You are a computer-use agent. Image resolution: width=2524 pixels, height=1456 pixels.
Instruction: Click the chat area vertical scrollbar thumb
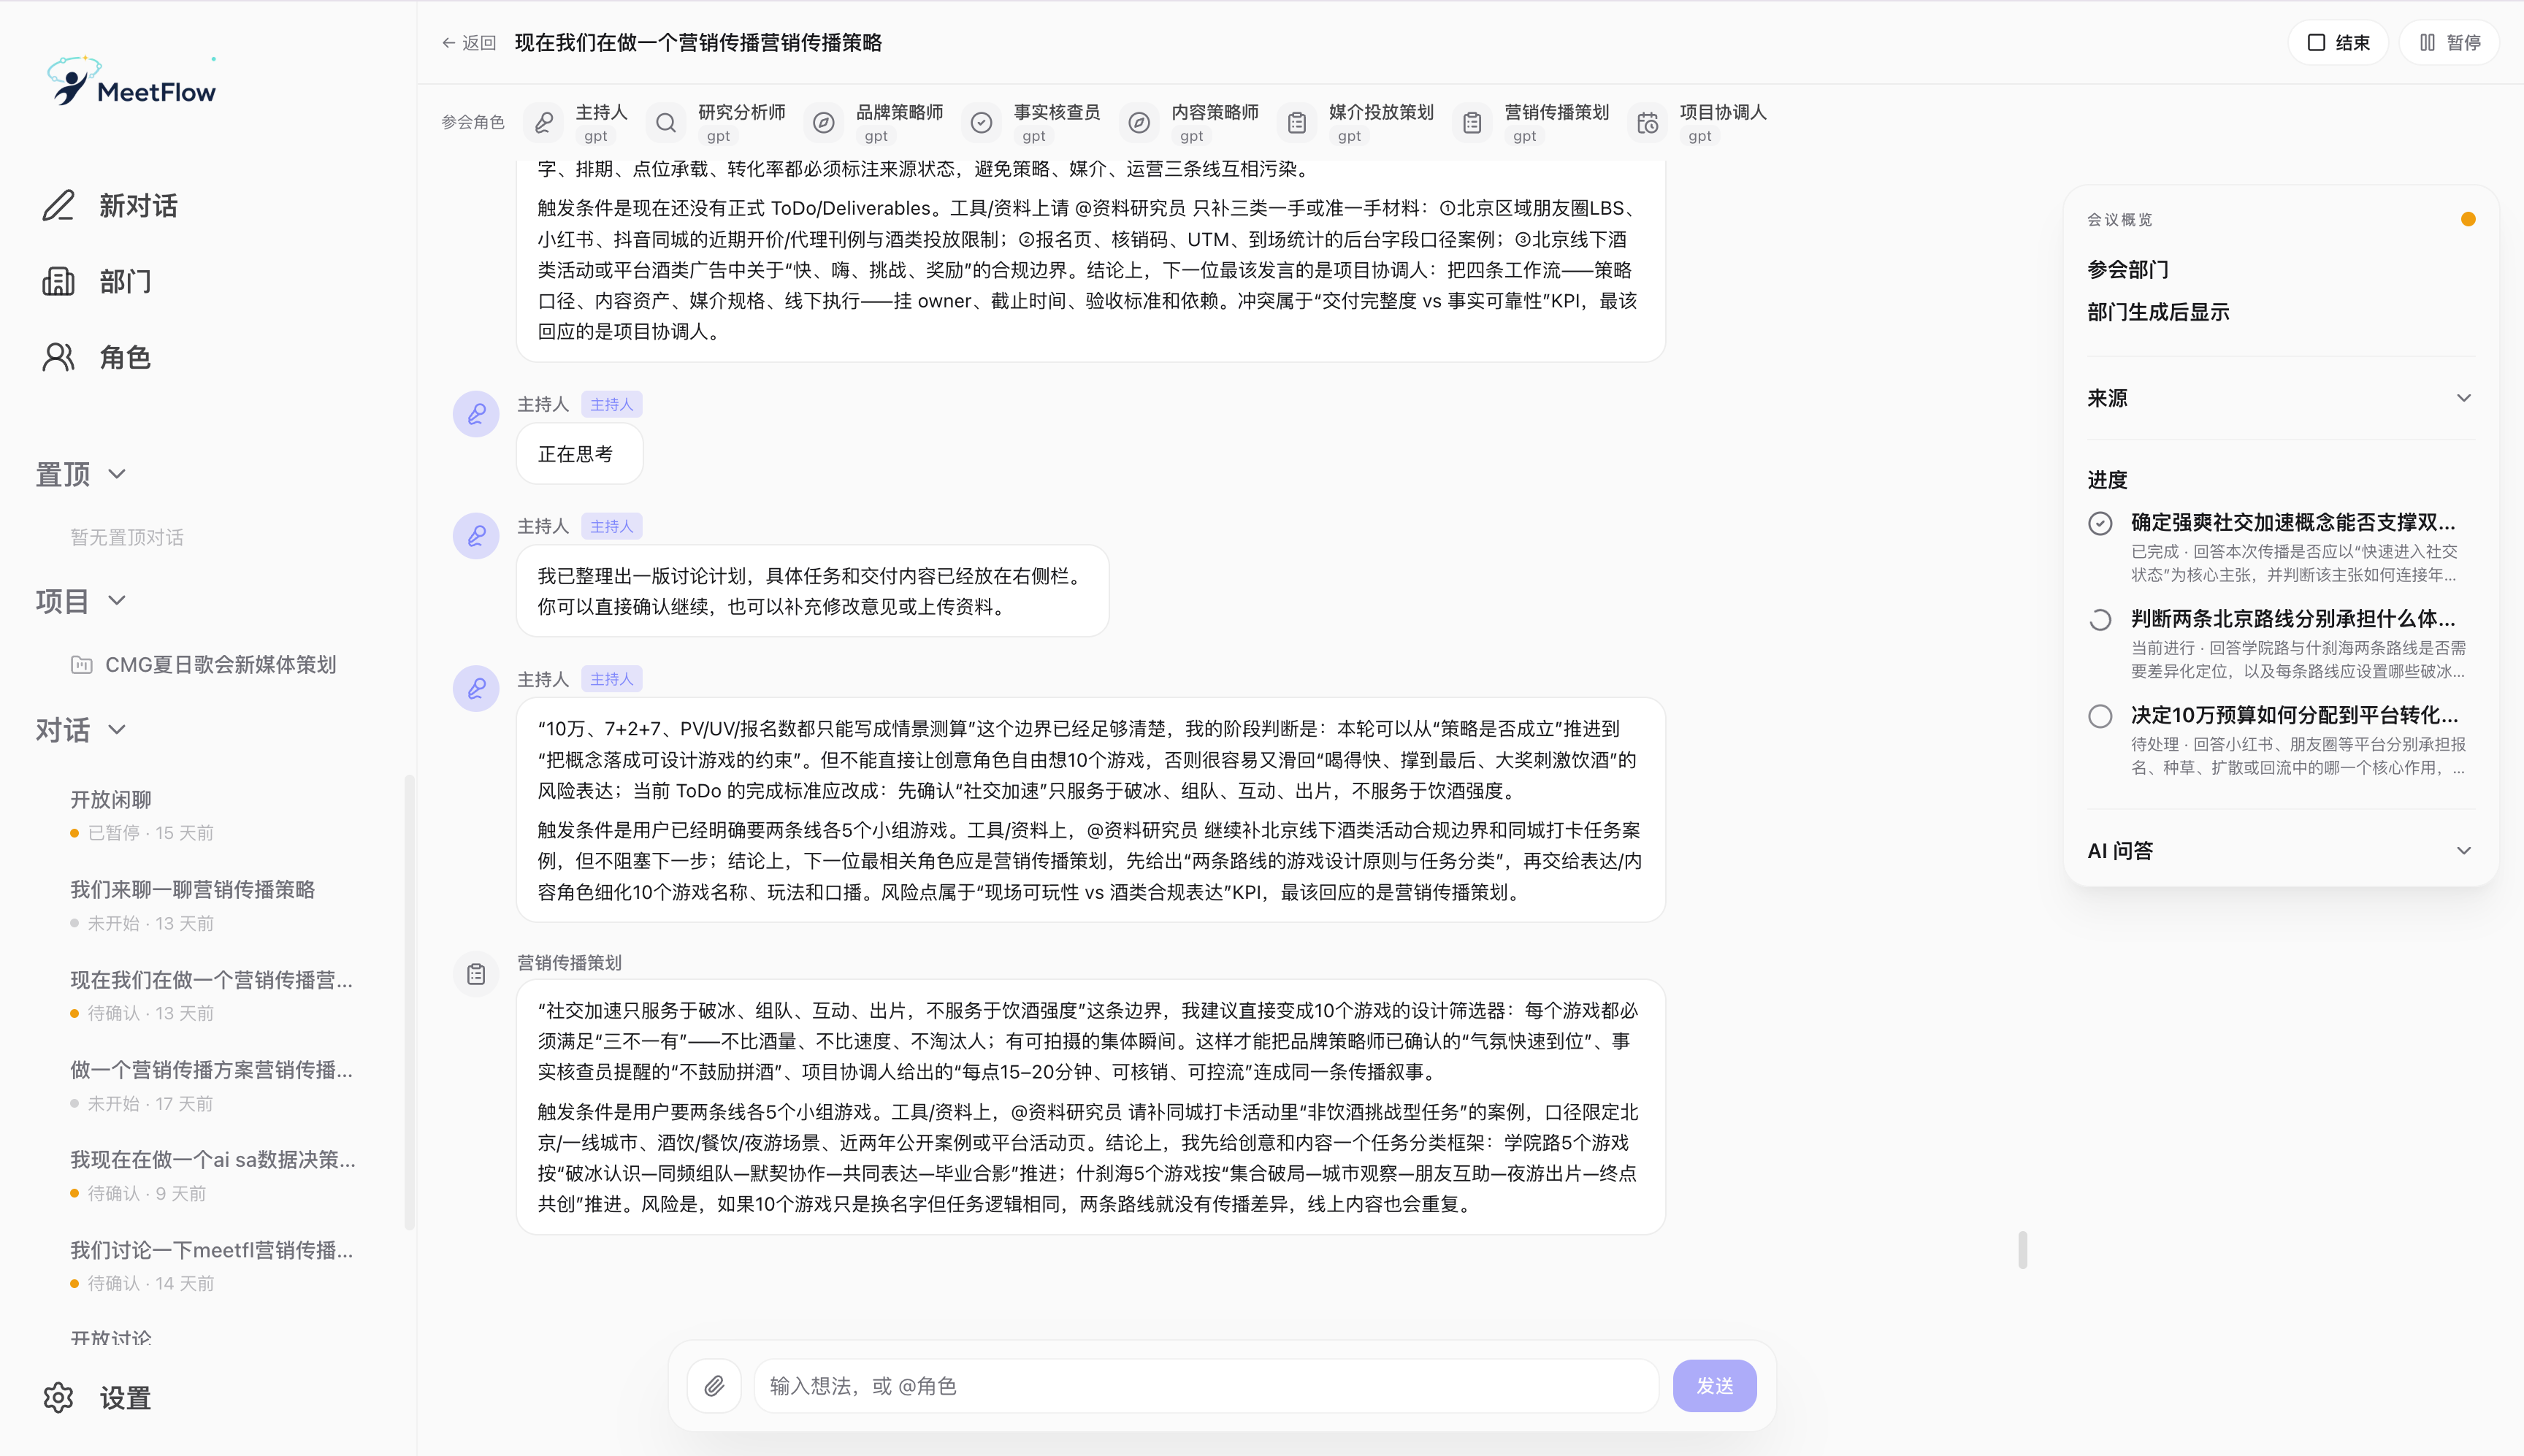click(2023, 1250)
